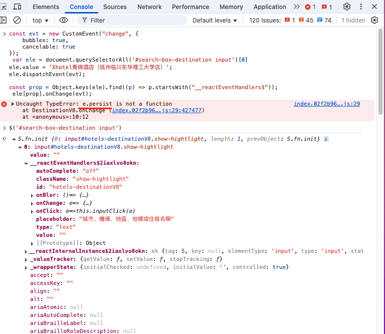
Task: Open the Memory tab
Action: point(231,7)
